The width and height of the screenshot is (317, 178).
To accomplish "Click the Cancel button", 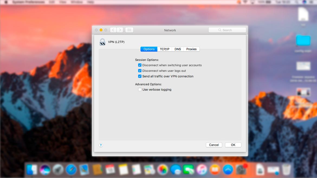I will (x=214, y=145).
